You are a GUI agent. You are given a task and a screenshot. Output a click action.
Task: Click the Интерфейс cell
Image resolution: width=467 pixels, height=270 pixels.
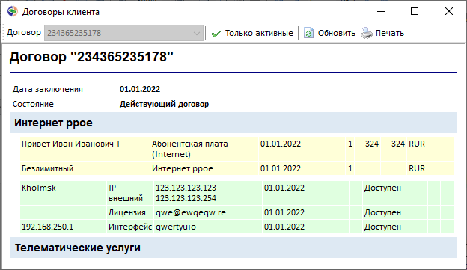130,227
